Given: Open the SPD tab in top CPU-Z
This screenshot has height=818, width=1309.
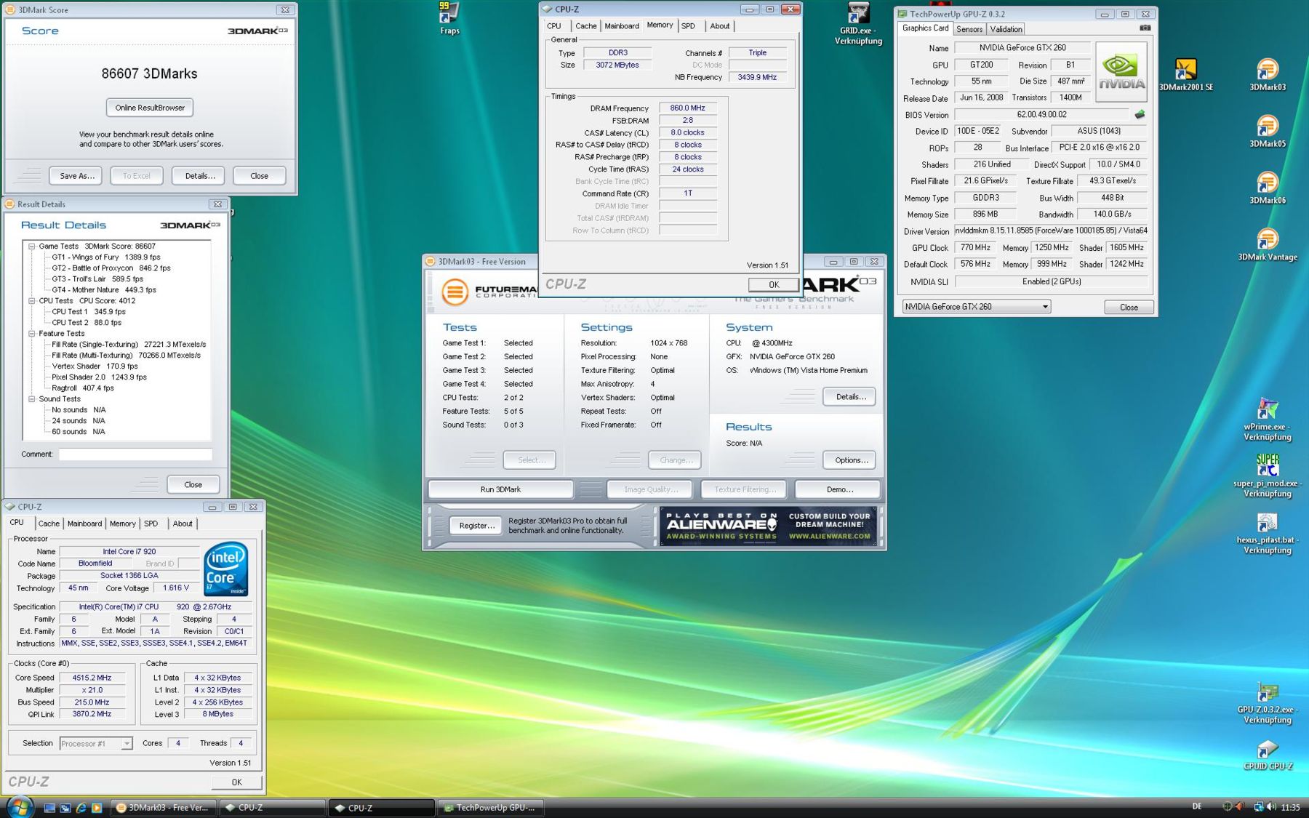Looking at the screenshot, I should pyautogui.click(x=688, y=26).
